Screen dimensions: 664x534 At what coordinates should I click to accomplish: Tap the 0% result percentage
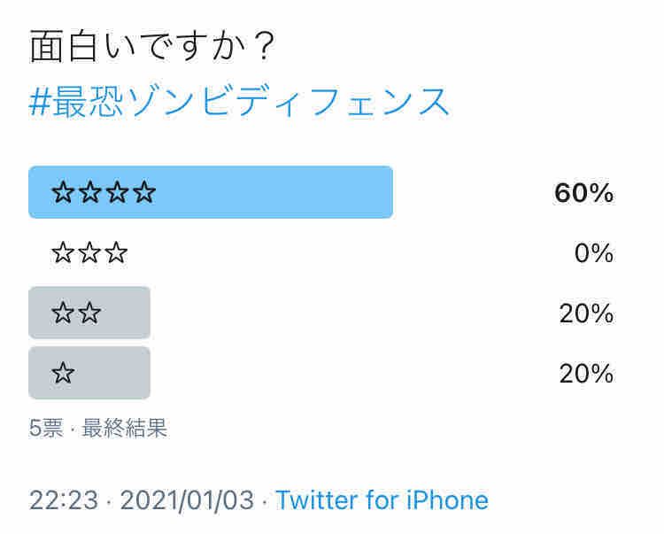[x=594, y=254]
